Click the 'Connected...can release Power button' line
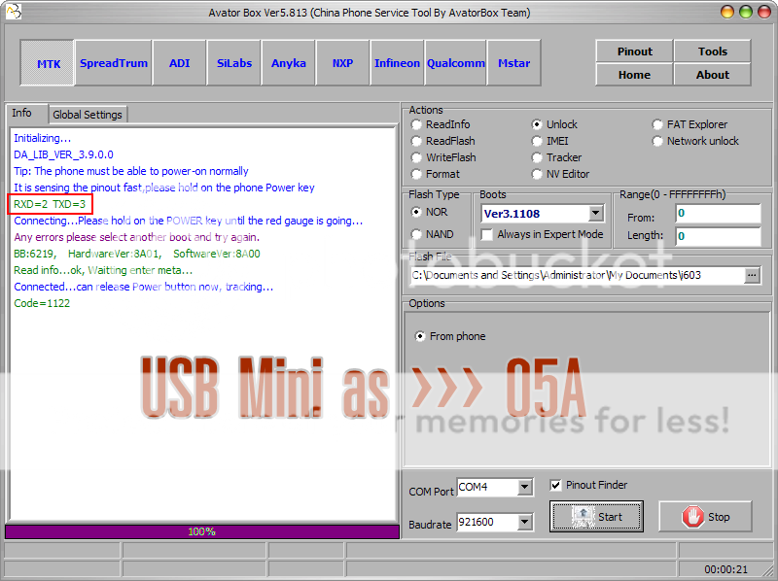Screen dimensions: 778x581 143,287
